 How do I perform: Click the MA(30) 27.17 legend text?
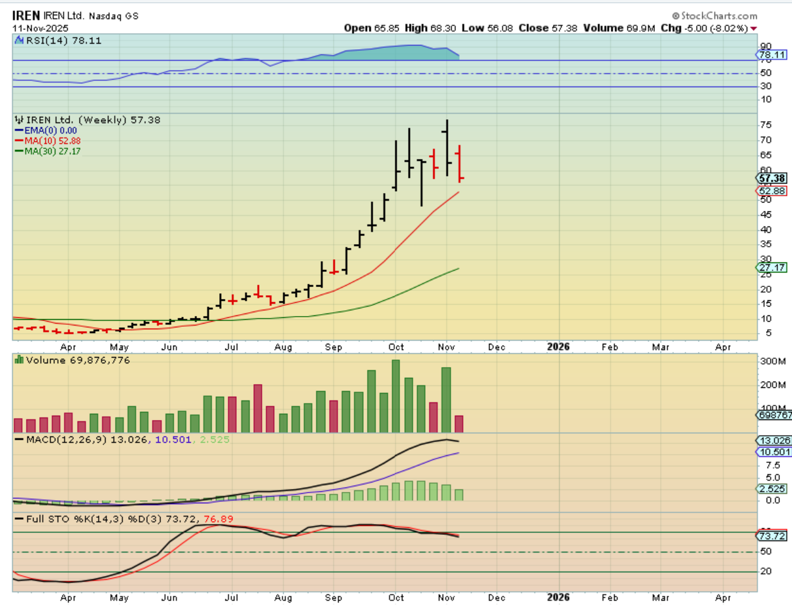click(52, 151)
